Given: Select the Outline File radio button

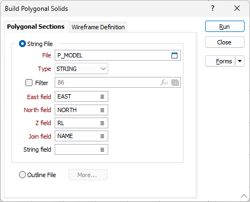Looking at the screenshot, I should (22, 175).
